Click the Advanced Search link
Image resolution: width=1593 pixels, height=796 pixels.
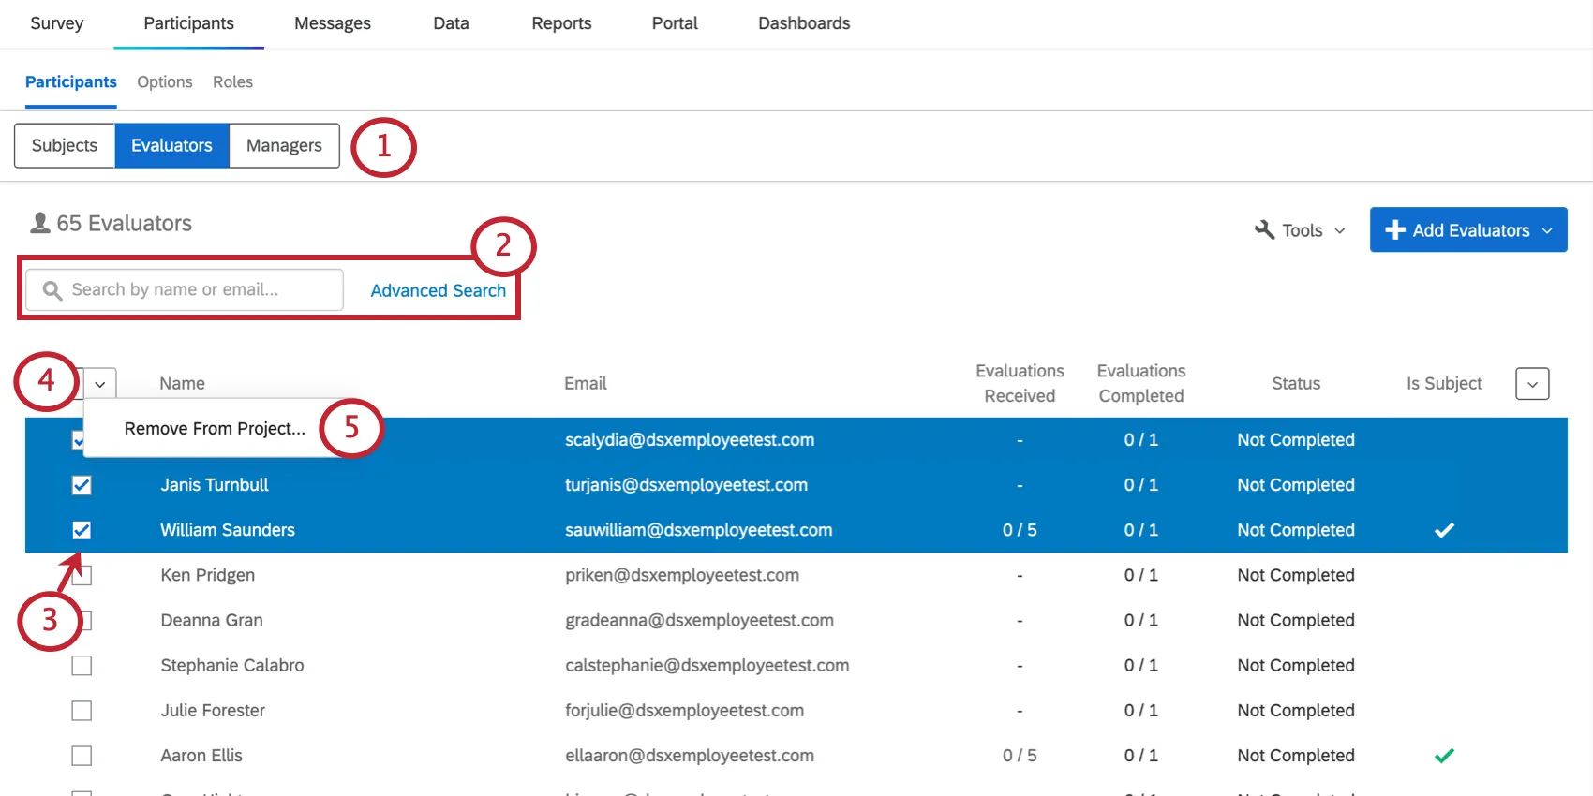click(x=438, y=290)
